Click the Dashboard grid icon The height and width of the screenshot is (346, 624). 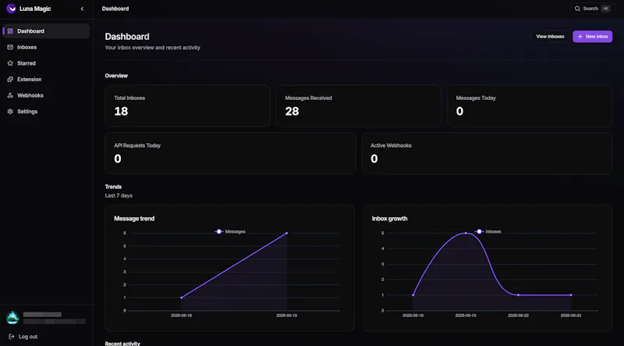tap(10, 31)
